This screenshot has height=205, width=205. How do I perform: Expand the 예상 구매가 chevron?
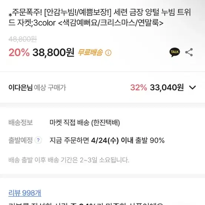point(192,87)
